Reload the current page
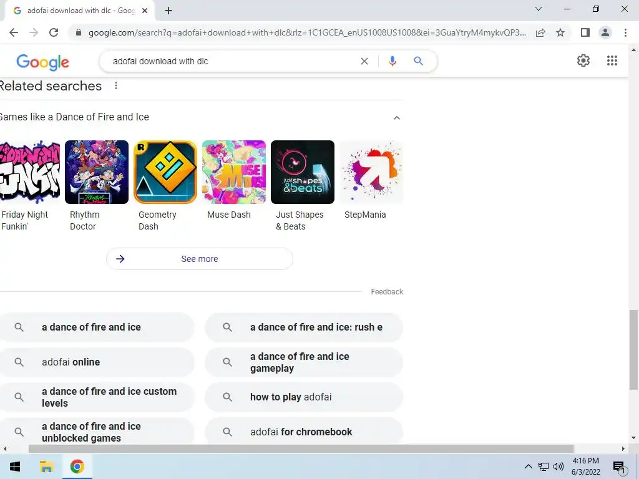Image resolution: width=639 pixels, height=479 pixels. 54,32
